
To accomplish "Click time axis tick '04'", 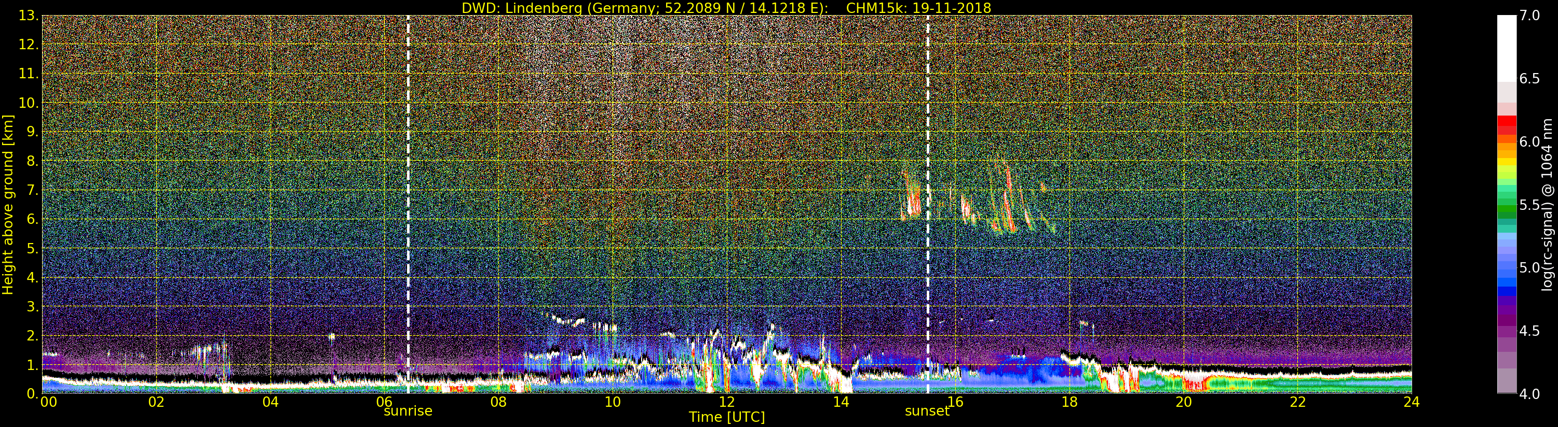I will (270, 402).
